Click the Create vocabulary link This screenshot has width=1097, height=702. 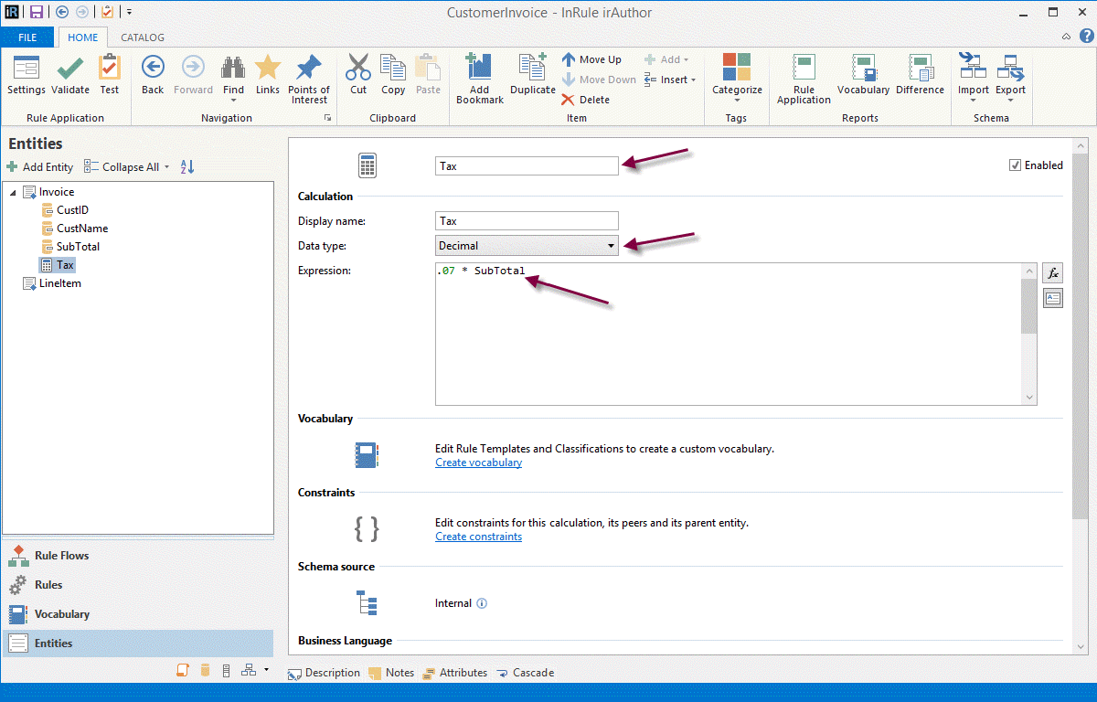pos(478,463)
